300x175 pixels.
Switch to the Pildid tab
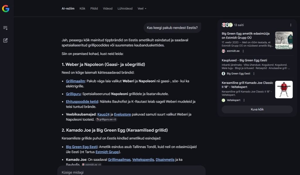(94, 8)
